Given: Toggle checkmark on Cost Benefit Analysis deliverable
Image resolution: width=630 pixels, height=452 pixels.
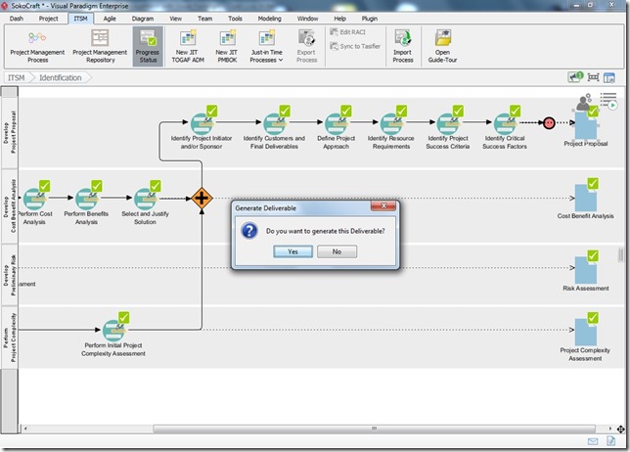Looking at the screenshot, I should [593, 184].
